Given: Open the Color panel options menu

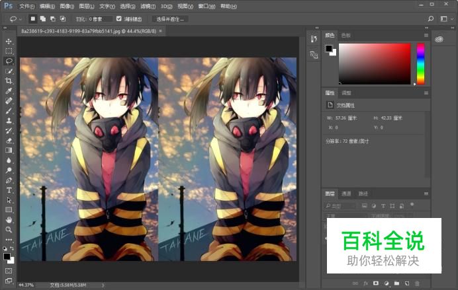Looking at the screenshot, I should pyautogui.click(x=426, y=35).
